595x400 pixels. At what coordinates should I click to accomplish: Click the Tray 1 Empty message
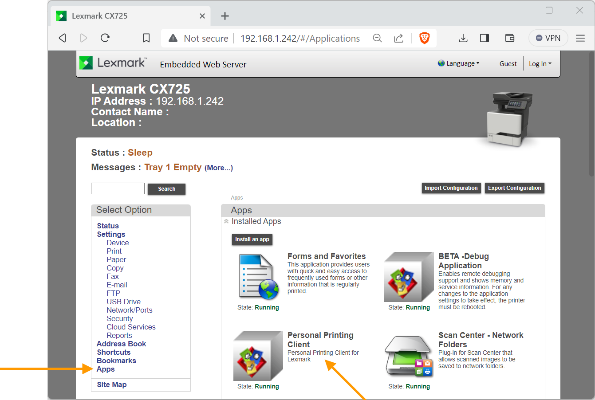pyautogui.click(x=173, y=167)
